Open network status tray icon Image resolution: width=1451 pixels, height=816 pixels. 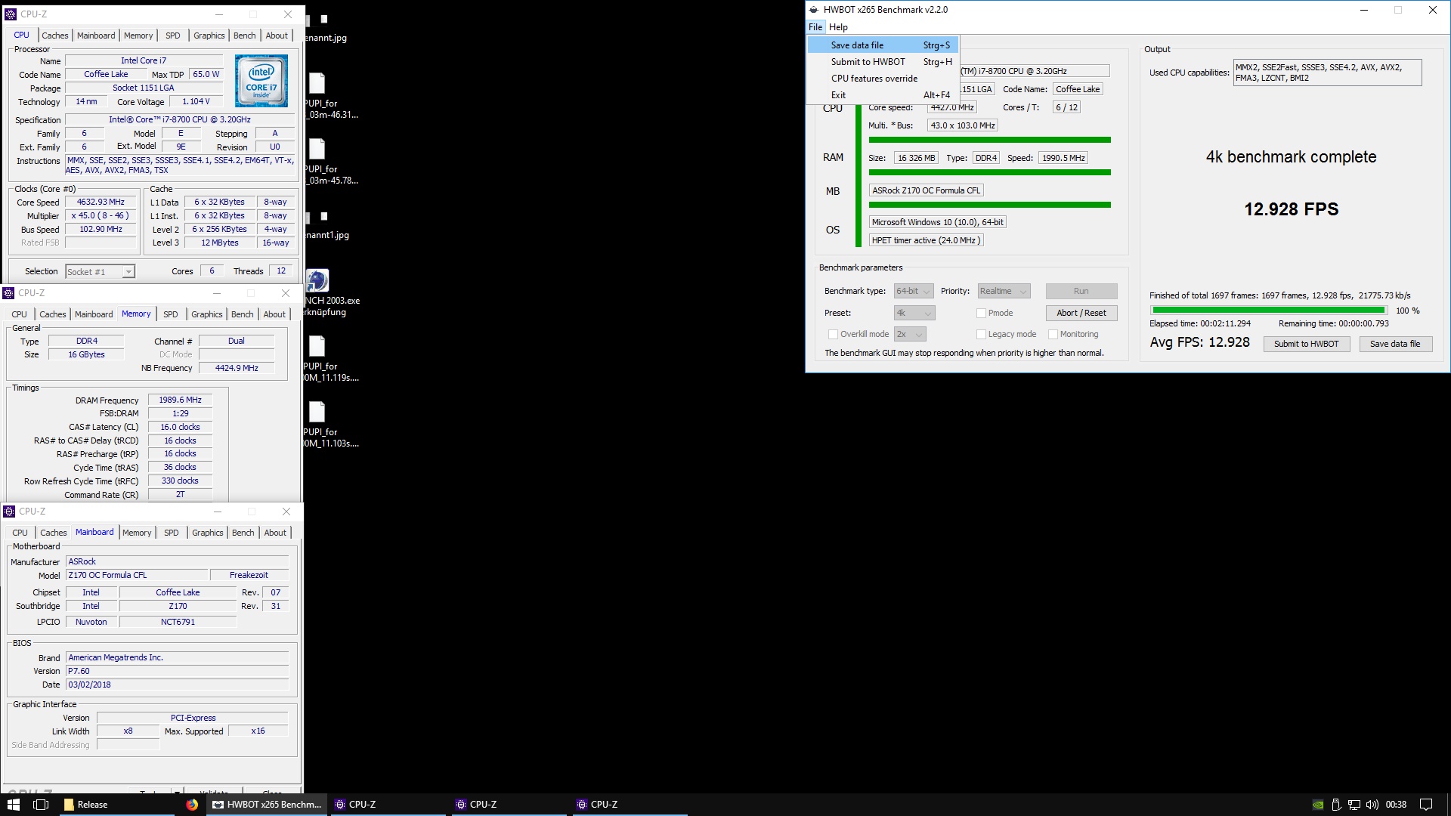[x=1354, y=805]
